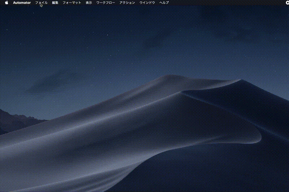The image size is (289, 192).
Task: Show the ウインドウ menu
Action: (x=147, y=3)
